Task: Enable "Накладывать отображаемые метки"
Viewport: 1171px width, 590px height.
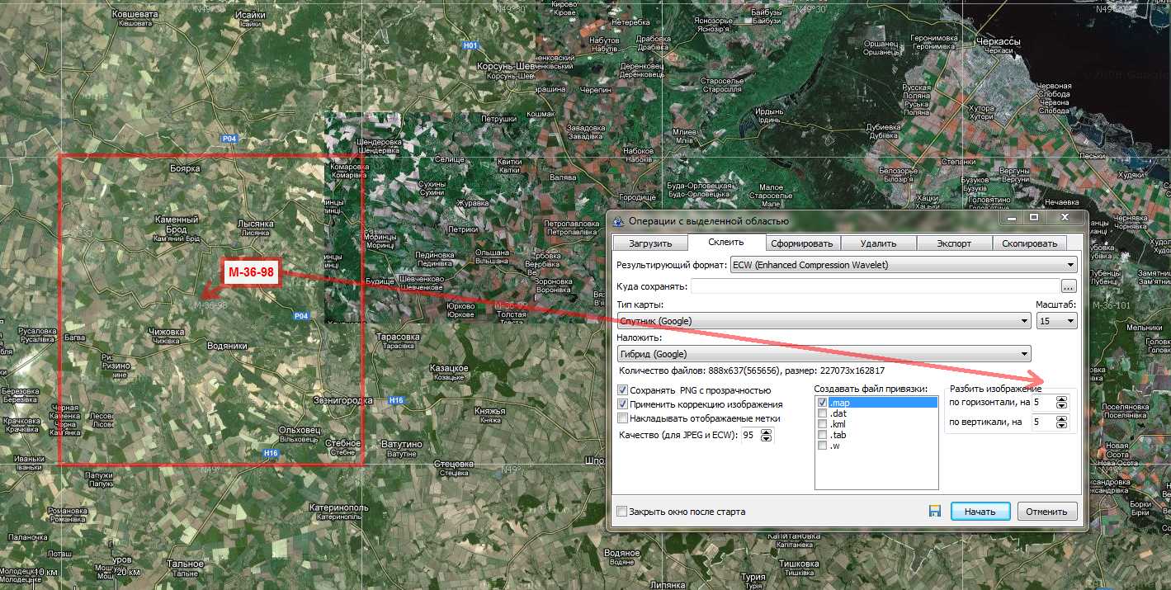Action: [622, 418]
